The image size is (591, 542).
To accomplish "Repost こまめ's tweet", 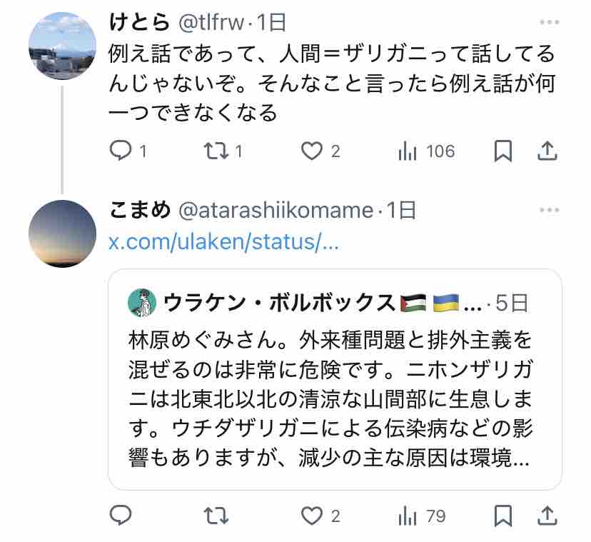I will tap(213, 515).
